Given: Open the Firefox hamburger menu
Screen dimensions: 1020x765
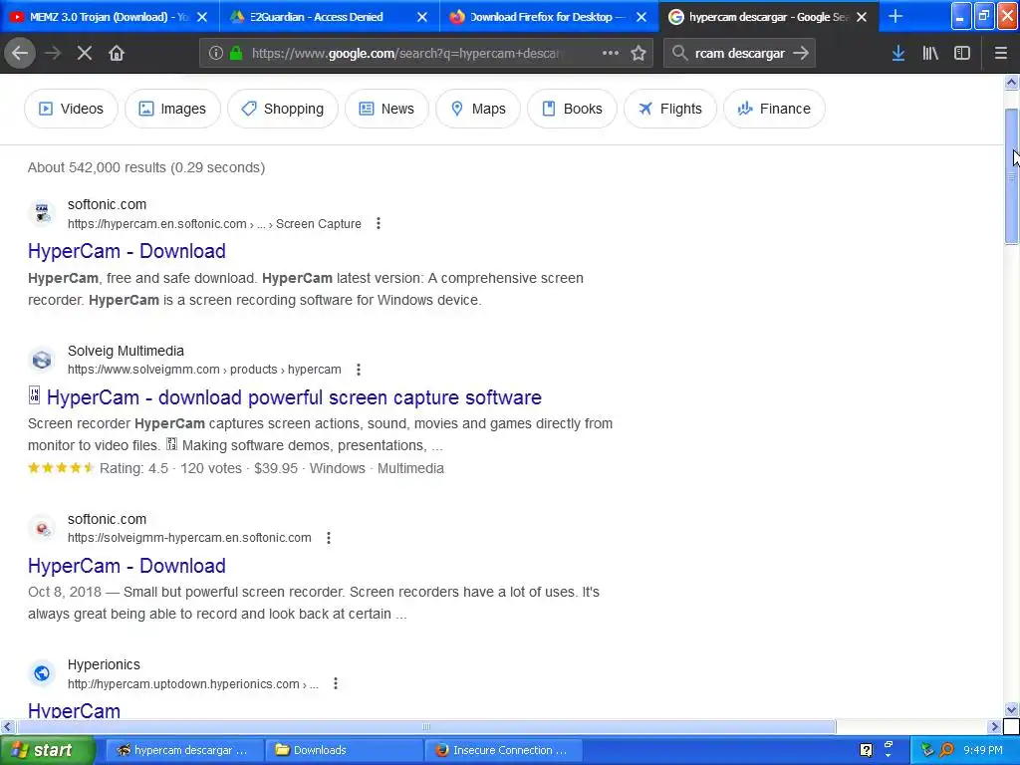Looking at the screenshot, I should [1001, 54].
